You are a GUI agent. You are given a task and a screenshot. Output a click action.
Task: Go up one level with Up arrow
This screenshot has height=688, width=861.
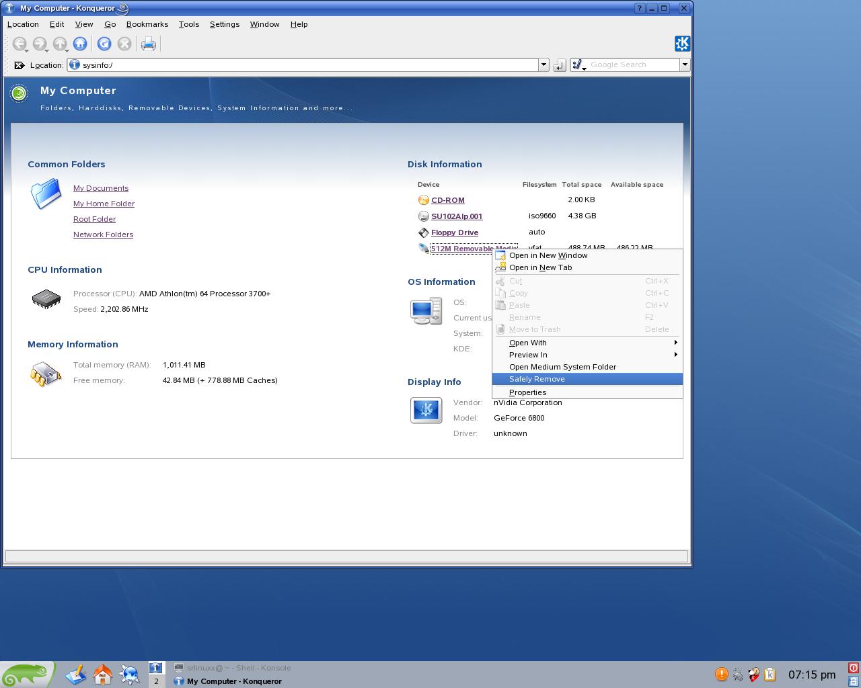(60, 44)
